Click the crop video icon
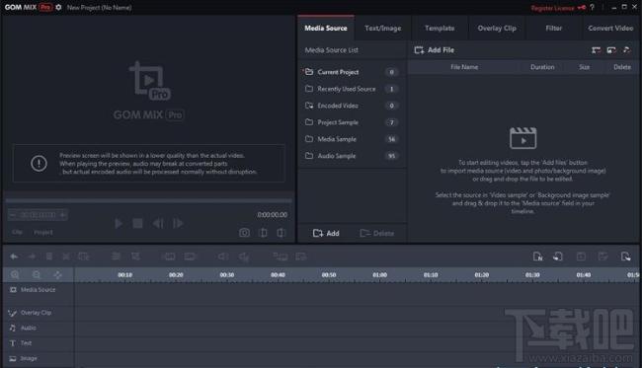This screenshot has width=642, height=368. tap(135, 257)
